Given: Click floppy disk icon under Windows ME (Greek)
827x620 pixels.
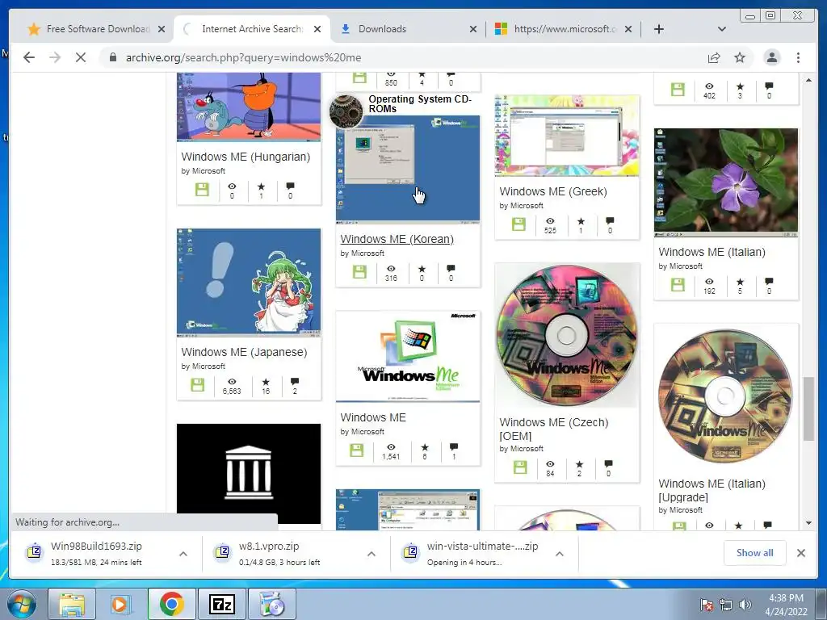Looking at the screenshot, I should 519,224.
